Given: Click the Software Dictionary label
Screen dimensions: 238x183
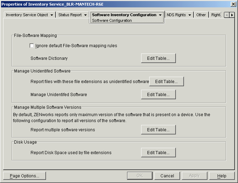Looking at the screenshot, I should [49, 58].
